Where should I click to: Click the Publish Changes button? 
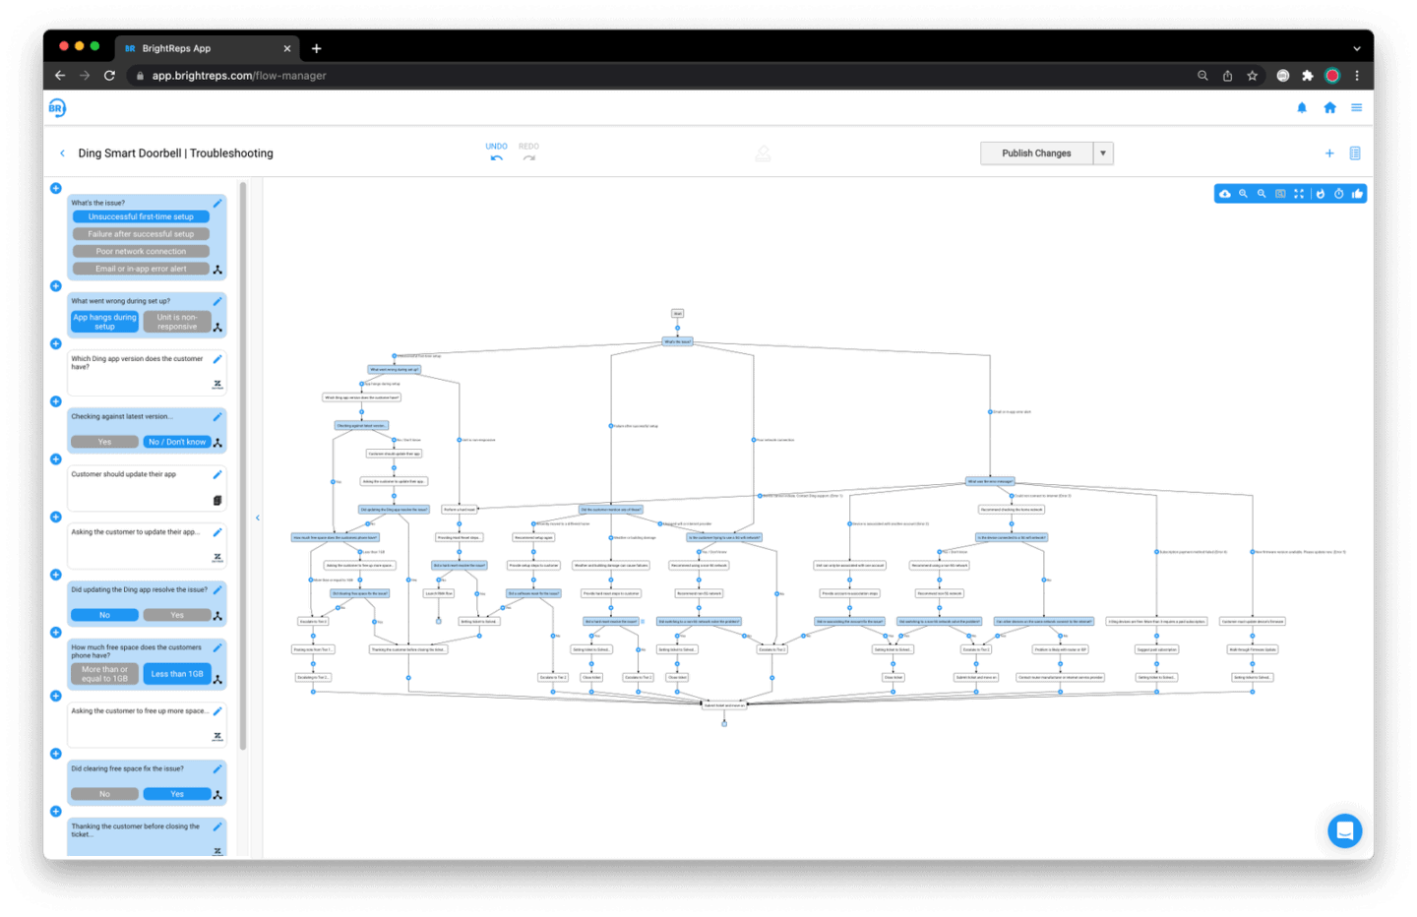pos(1036,153)
